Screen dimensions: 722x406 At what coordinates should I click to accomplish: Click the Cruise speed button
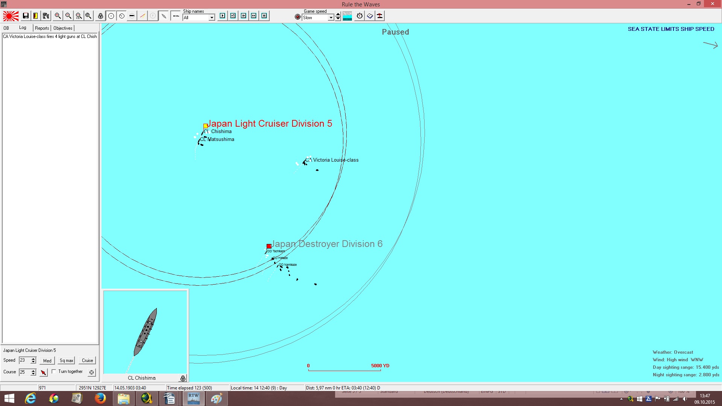click(x=88, y=361)
